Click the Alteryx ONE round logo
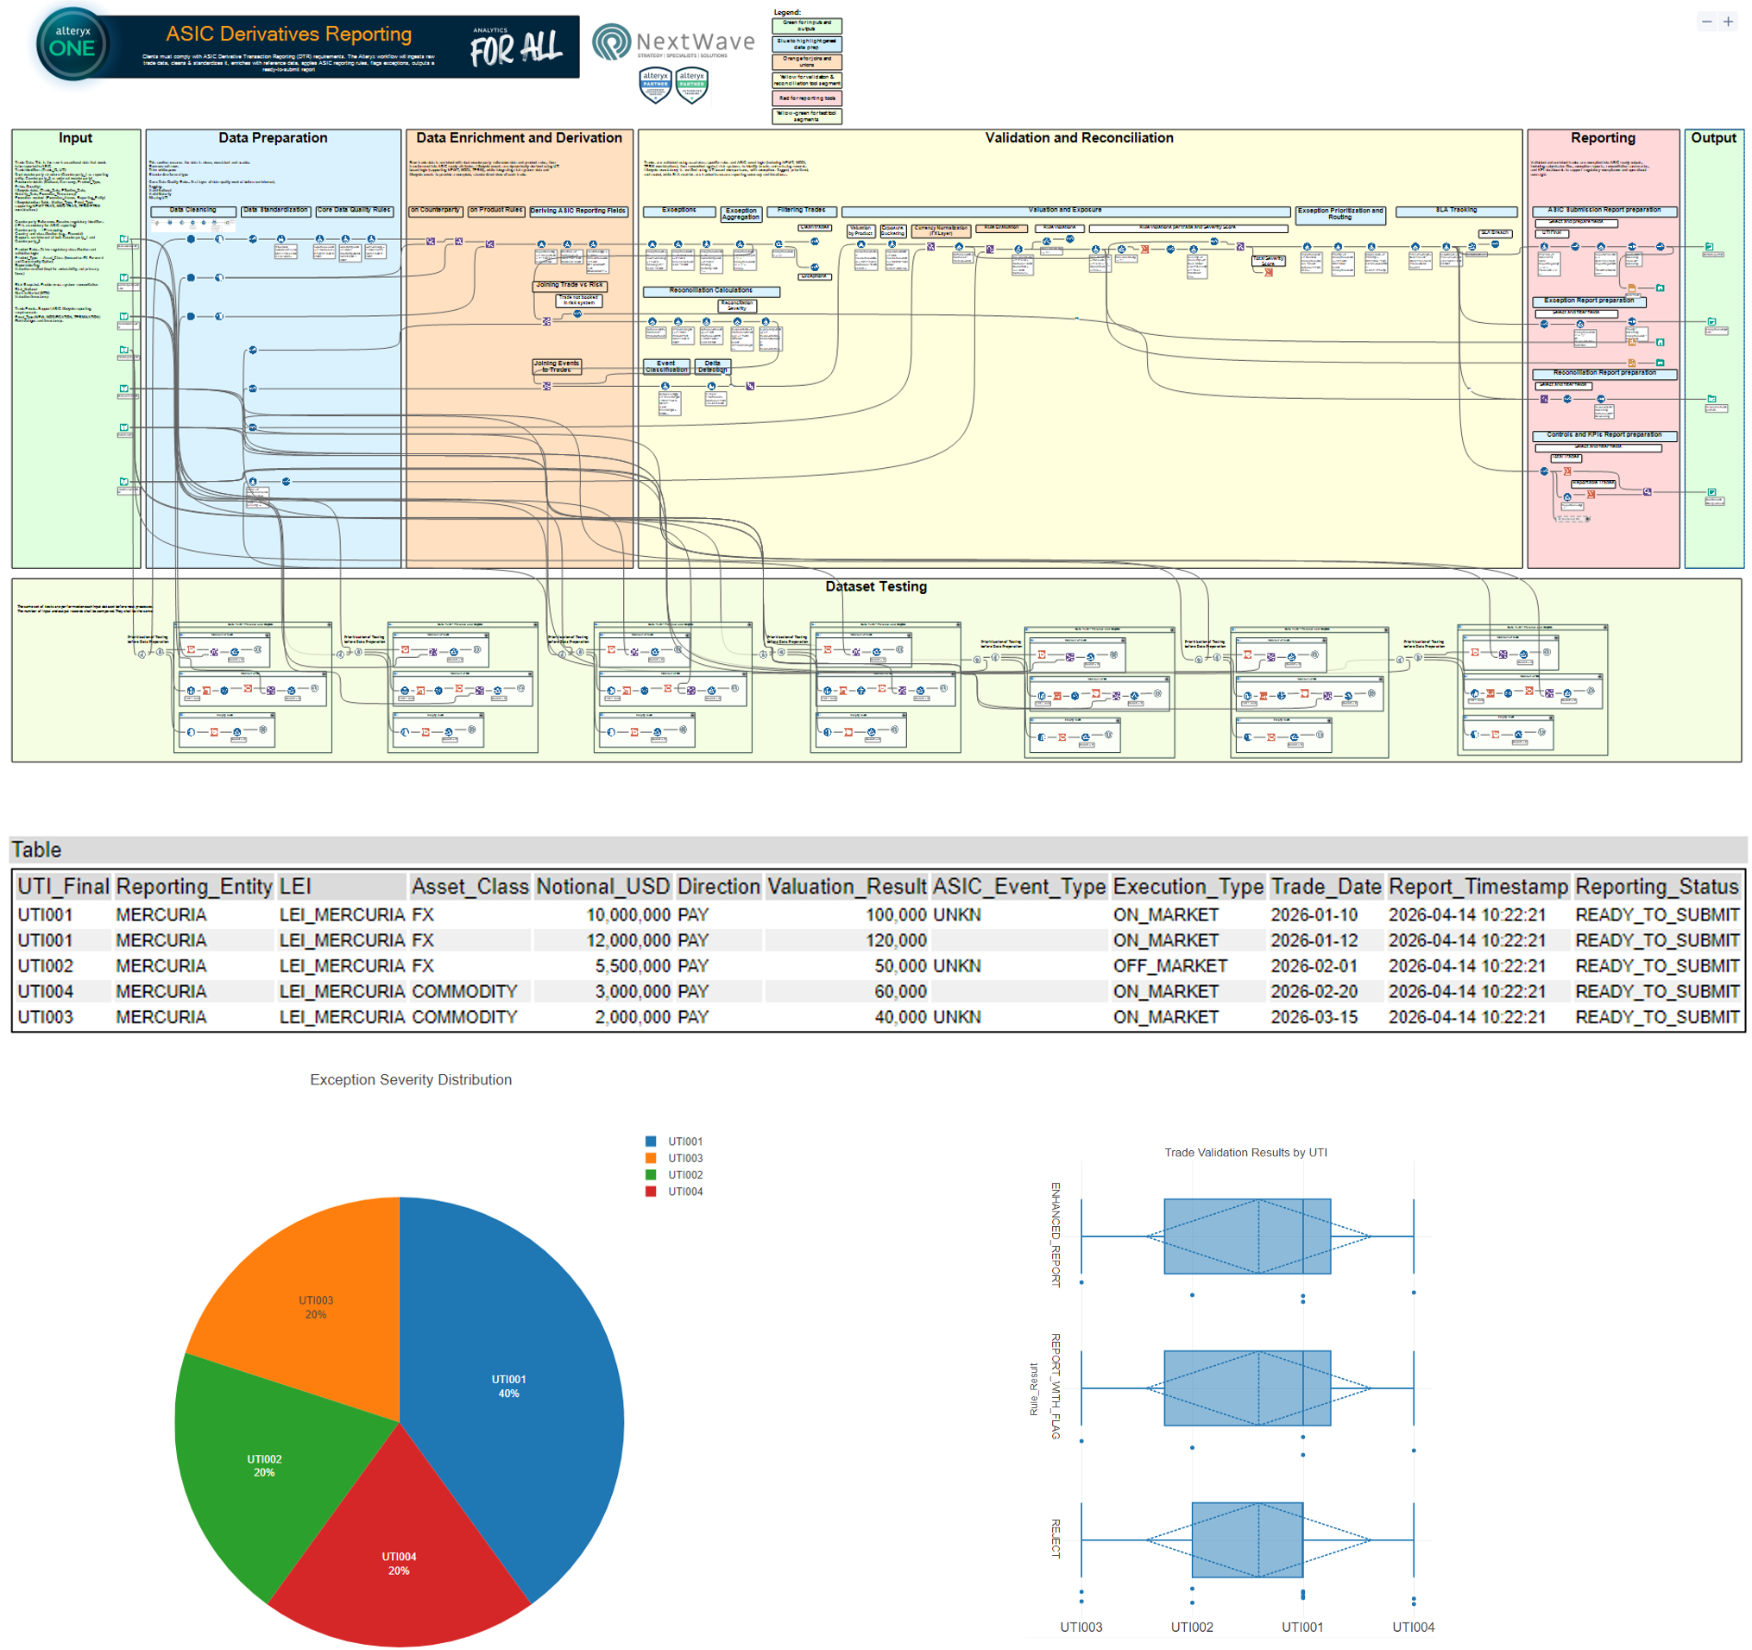The image size is (1752, 1650). (x=72, y=44)
